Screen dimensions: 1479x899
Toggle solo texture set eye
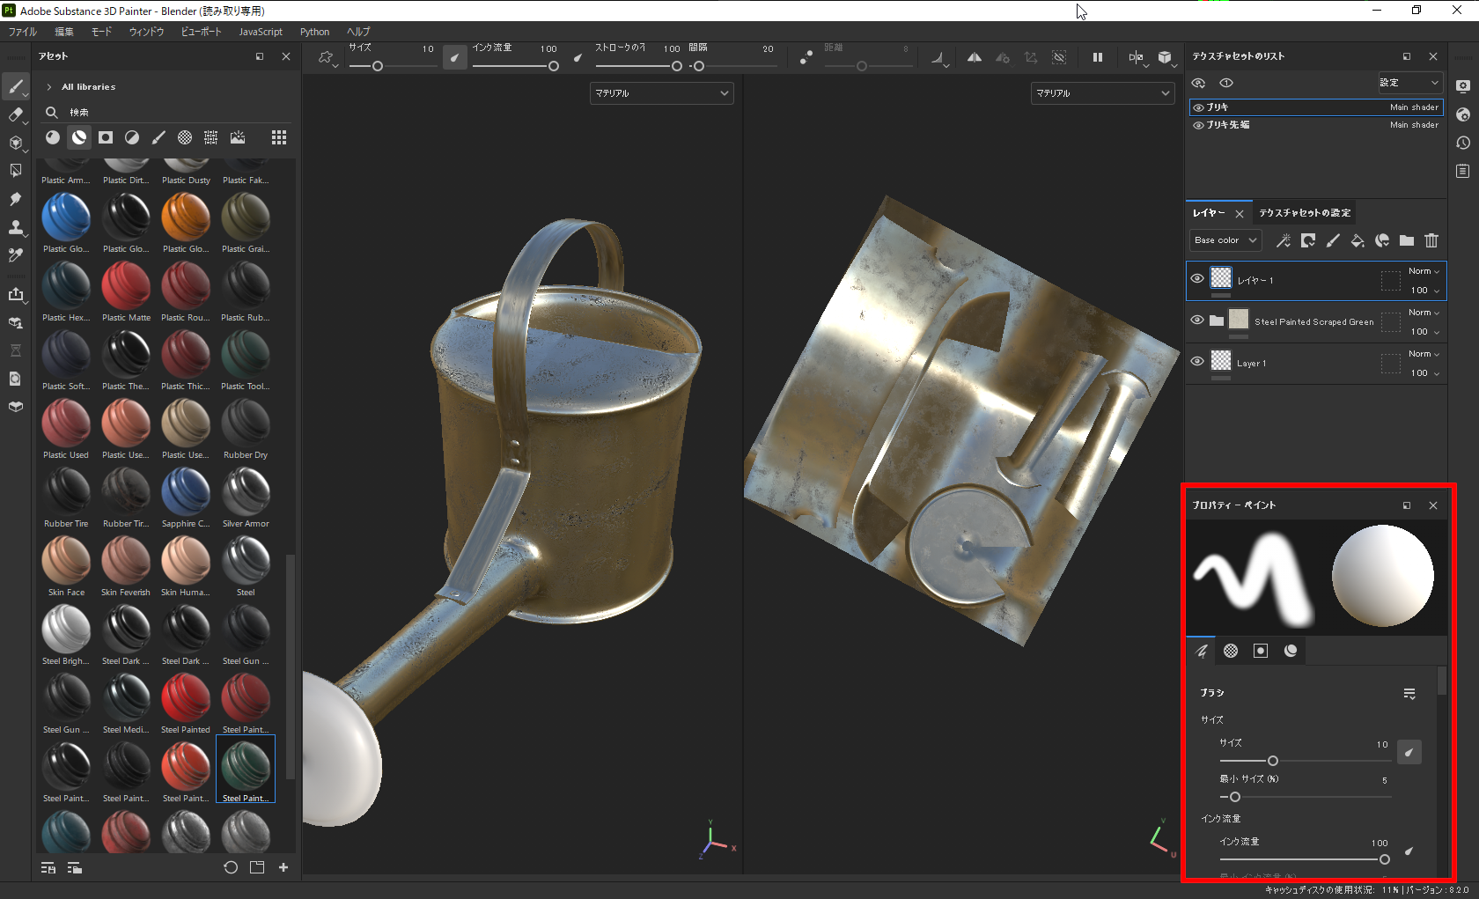pos(1226,83)
